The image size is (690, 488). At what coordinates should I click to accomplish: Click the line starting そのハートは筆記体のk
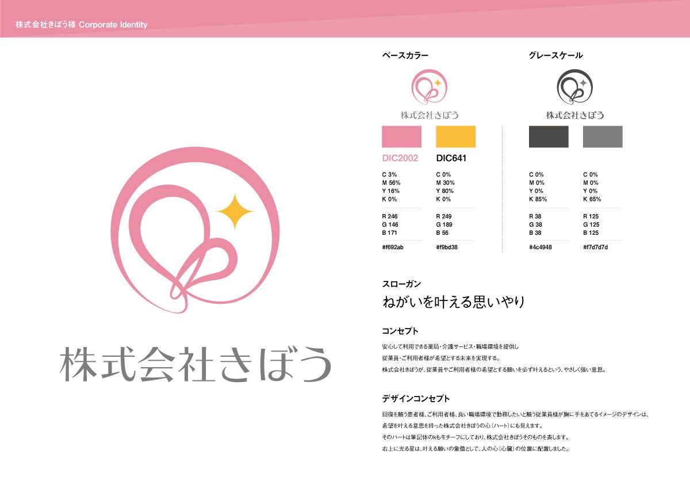click(476, 437)
